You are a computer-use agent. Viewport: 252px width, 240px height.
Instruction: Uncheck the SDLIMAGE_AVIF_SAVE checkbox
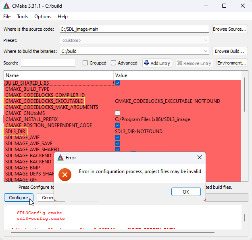(117, 143)
